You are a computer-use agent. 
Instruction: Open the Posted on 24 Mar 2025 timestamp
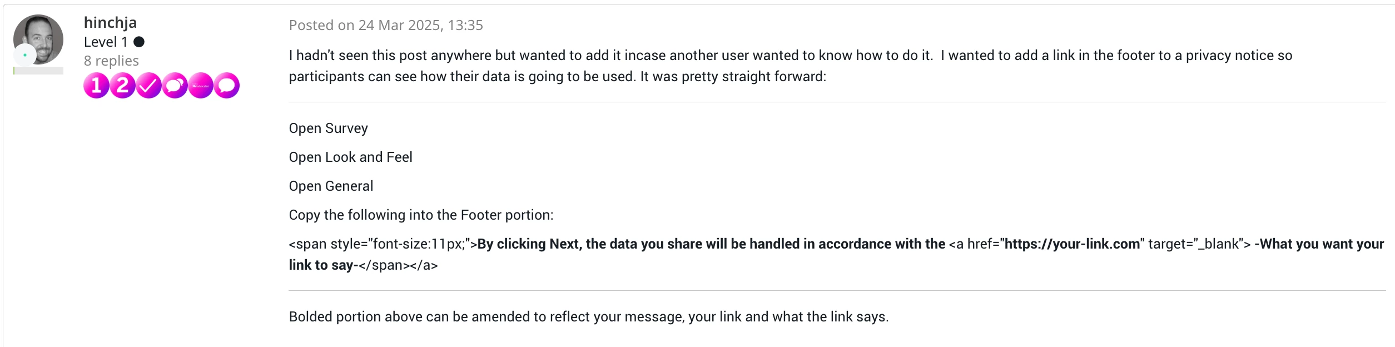click(x=386, y=25)
